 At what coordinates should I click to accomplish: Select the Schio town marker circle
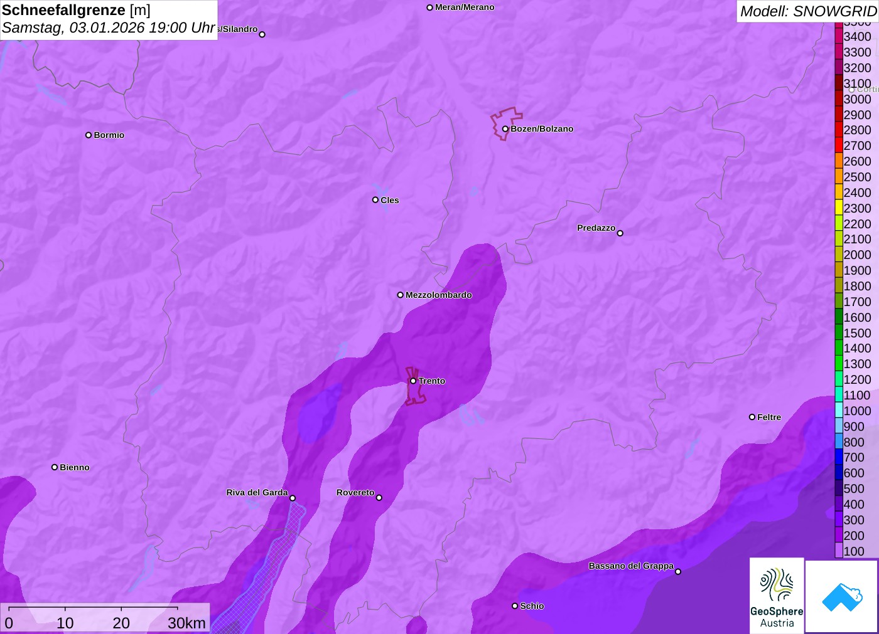point(515,606)
